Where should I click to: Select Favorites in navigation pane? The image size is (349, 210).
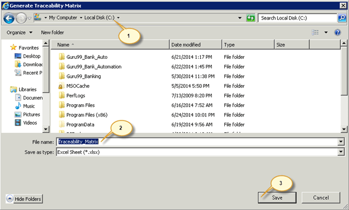tap(29, 48)
